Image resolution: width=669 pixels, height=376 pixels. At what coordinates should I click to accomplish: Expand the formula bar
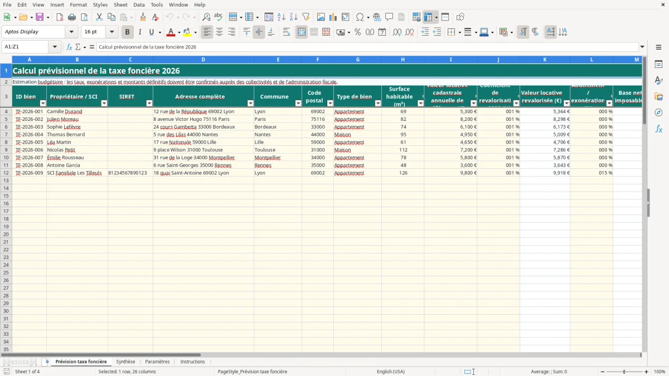tap(642, 47)
